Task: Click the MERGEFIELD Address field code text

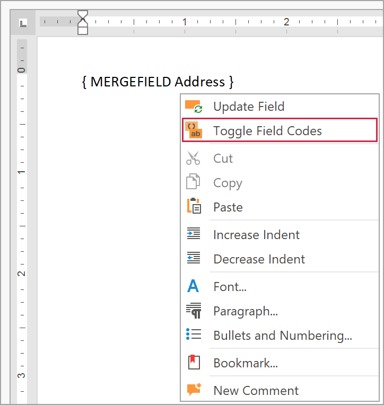Action: click(x=158, y=82)
